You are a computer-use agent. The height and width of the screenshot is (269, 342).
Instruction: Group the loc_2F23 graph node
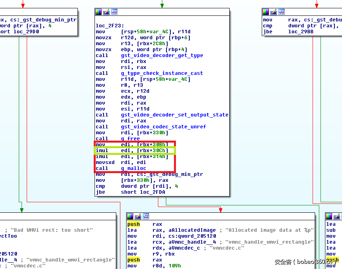point(114,12)
